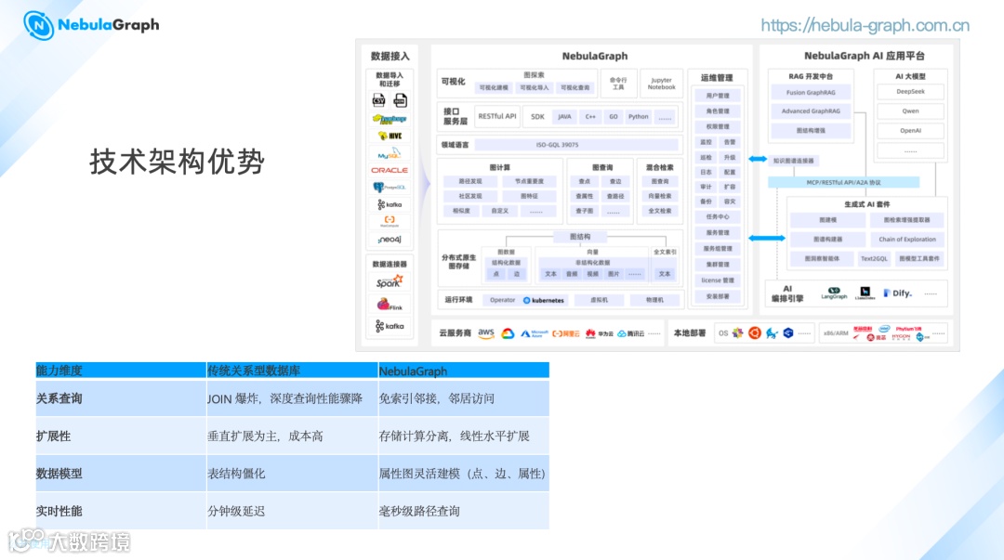Image resolution: width=1004 pixels, height=560 pixels.
Task: Click the AWS cloud provider logo
Action: (x=485, y=332)
